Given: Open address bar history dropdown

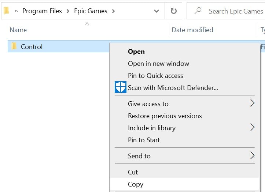Looking at the screenshot, I should click(x=157, y=11).
